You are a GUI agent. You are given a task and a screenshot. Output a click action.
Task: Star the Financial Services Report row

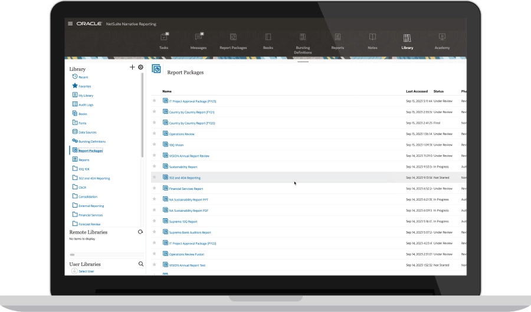click(x=155, y=189)
